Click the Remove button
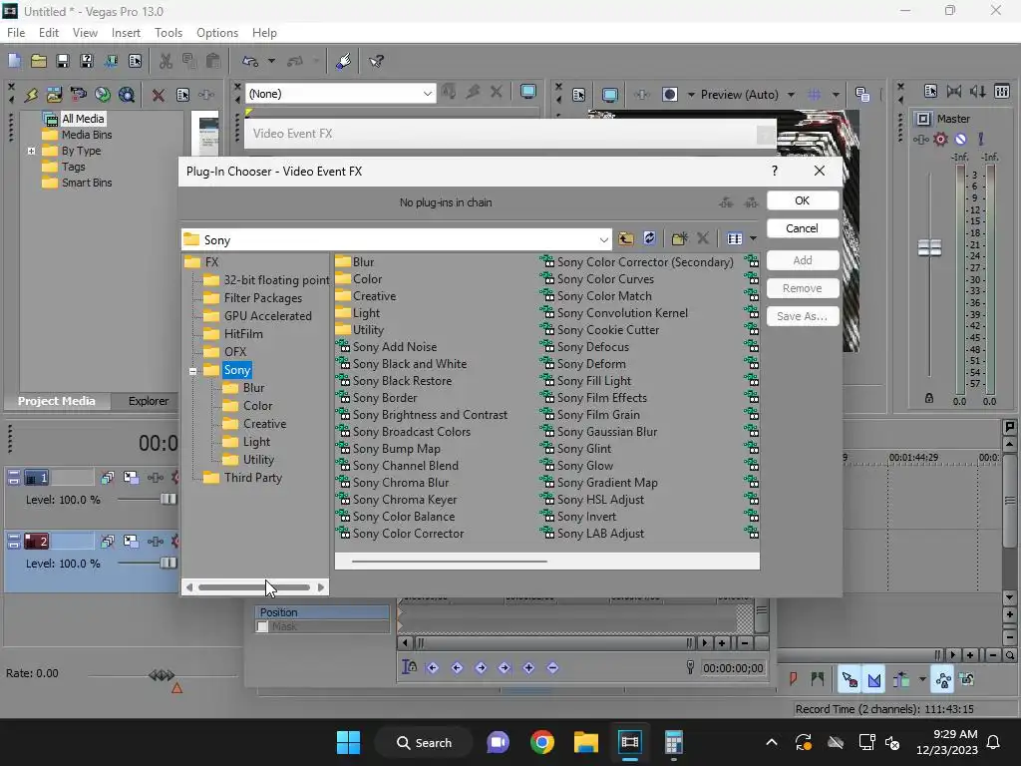 (x=803, y=288)
